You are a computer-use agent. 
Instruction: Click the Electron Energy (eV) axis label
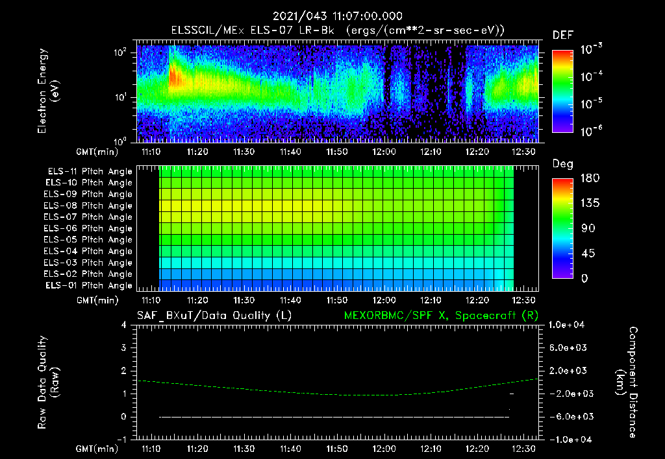tap(48, 91)
